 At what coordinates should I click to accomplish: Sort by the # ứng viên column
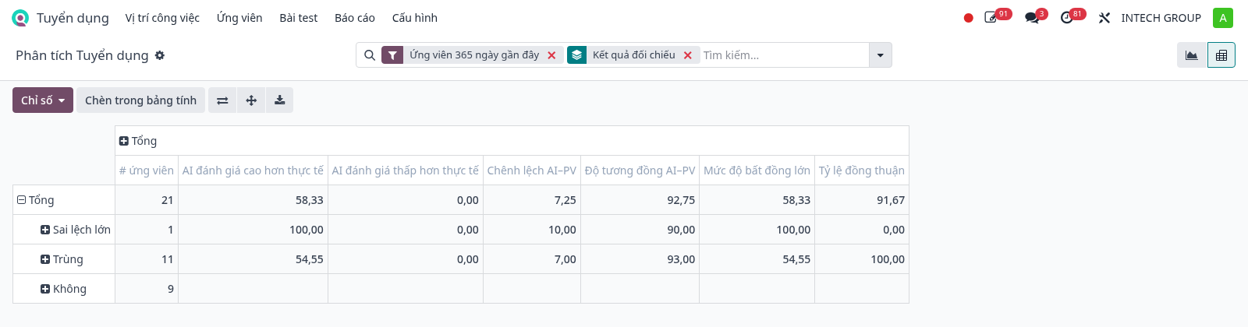click(147, 171)
